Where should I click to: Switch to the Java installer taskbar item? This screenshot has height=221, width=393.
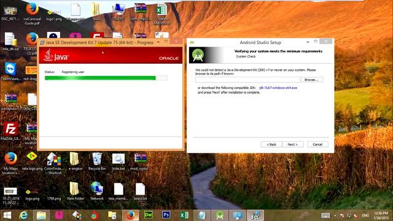click(x=255, y=215)
